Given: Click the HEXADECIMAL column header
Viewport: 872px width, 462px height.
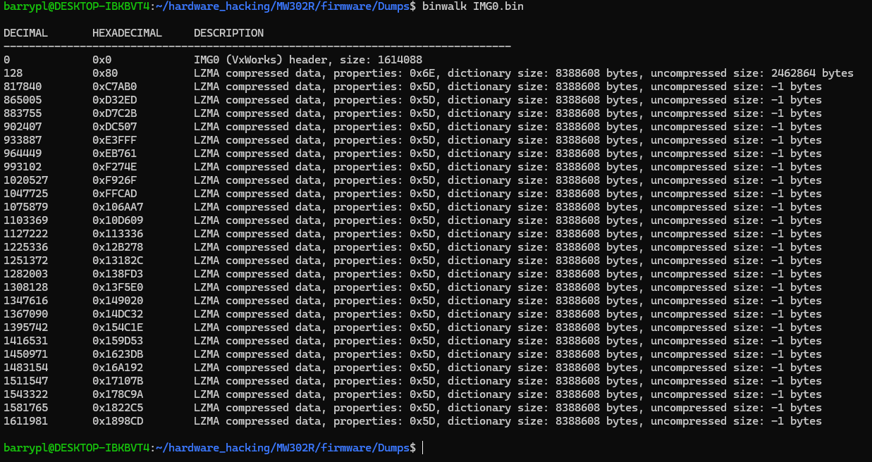Looking at the screenshot, I should [127, 33].
